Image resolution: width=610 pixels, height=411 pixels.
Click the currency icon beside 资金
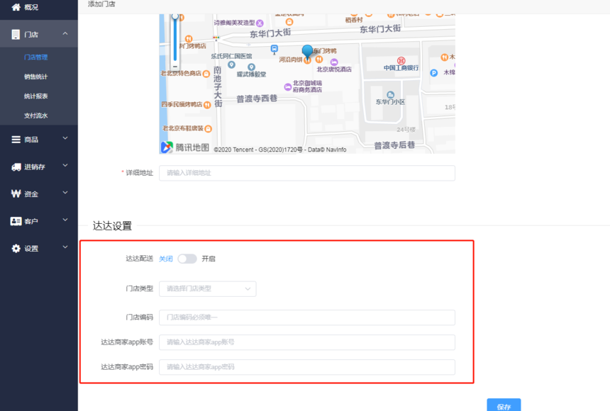16,193
